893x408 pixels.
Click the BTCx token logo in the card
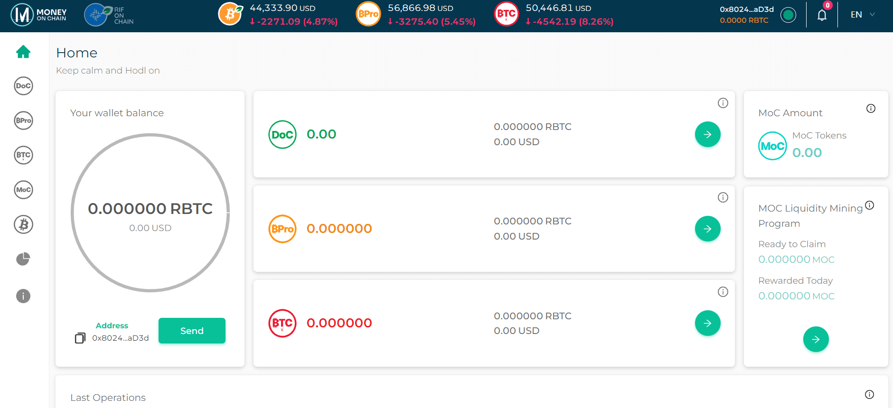[282, 324]
